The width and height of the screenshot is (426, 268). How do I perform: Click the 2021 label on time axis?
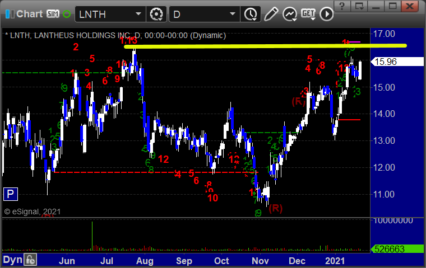click(335, 261)
